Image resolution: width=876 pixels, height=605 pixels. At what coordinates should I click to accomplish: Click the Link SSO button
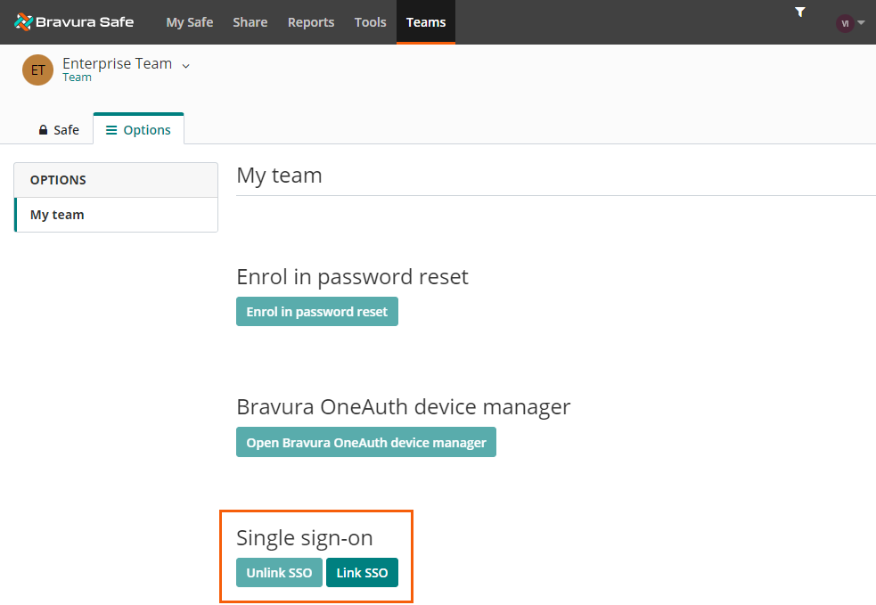[362, 572]
